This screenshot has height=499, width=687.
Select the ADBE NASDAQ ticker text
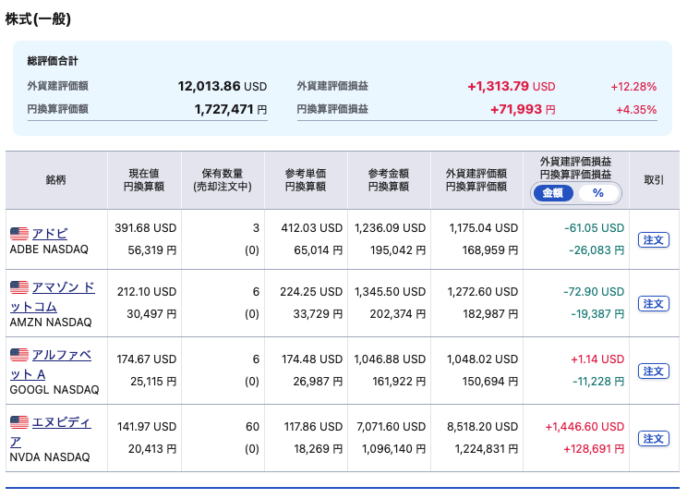[x=49, y=249]
